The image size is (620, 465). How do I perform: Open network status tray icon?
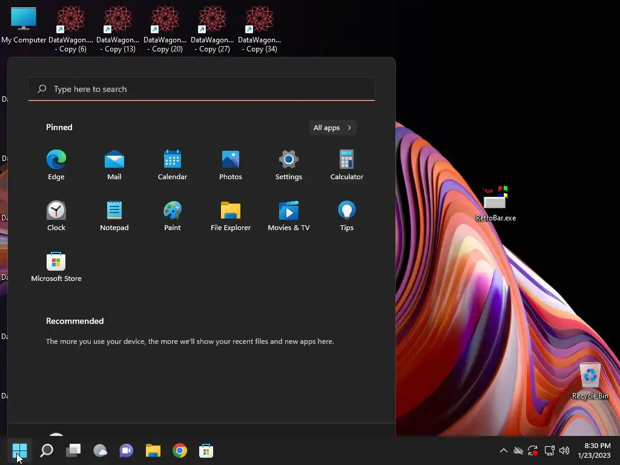point(549,450)
